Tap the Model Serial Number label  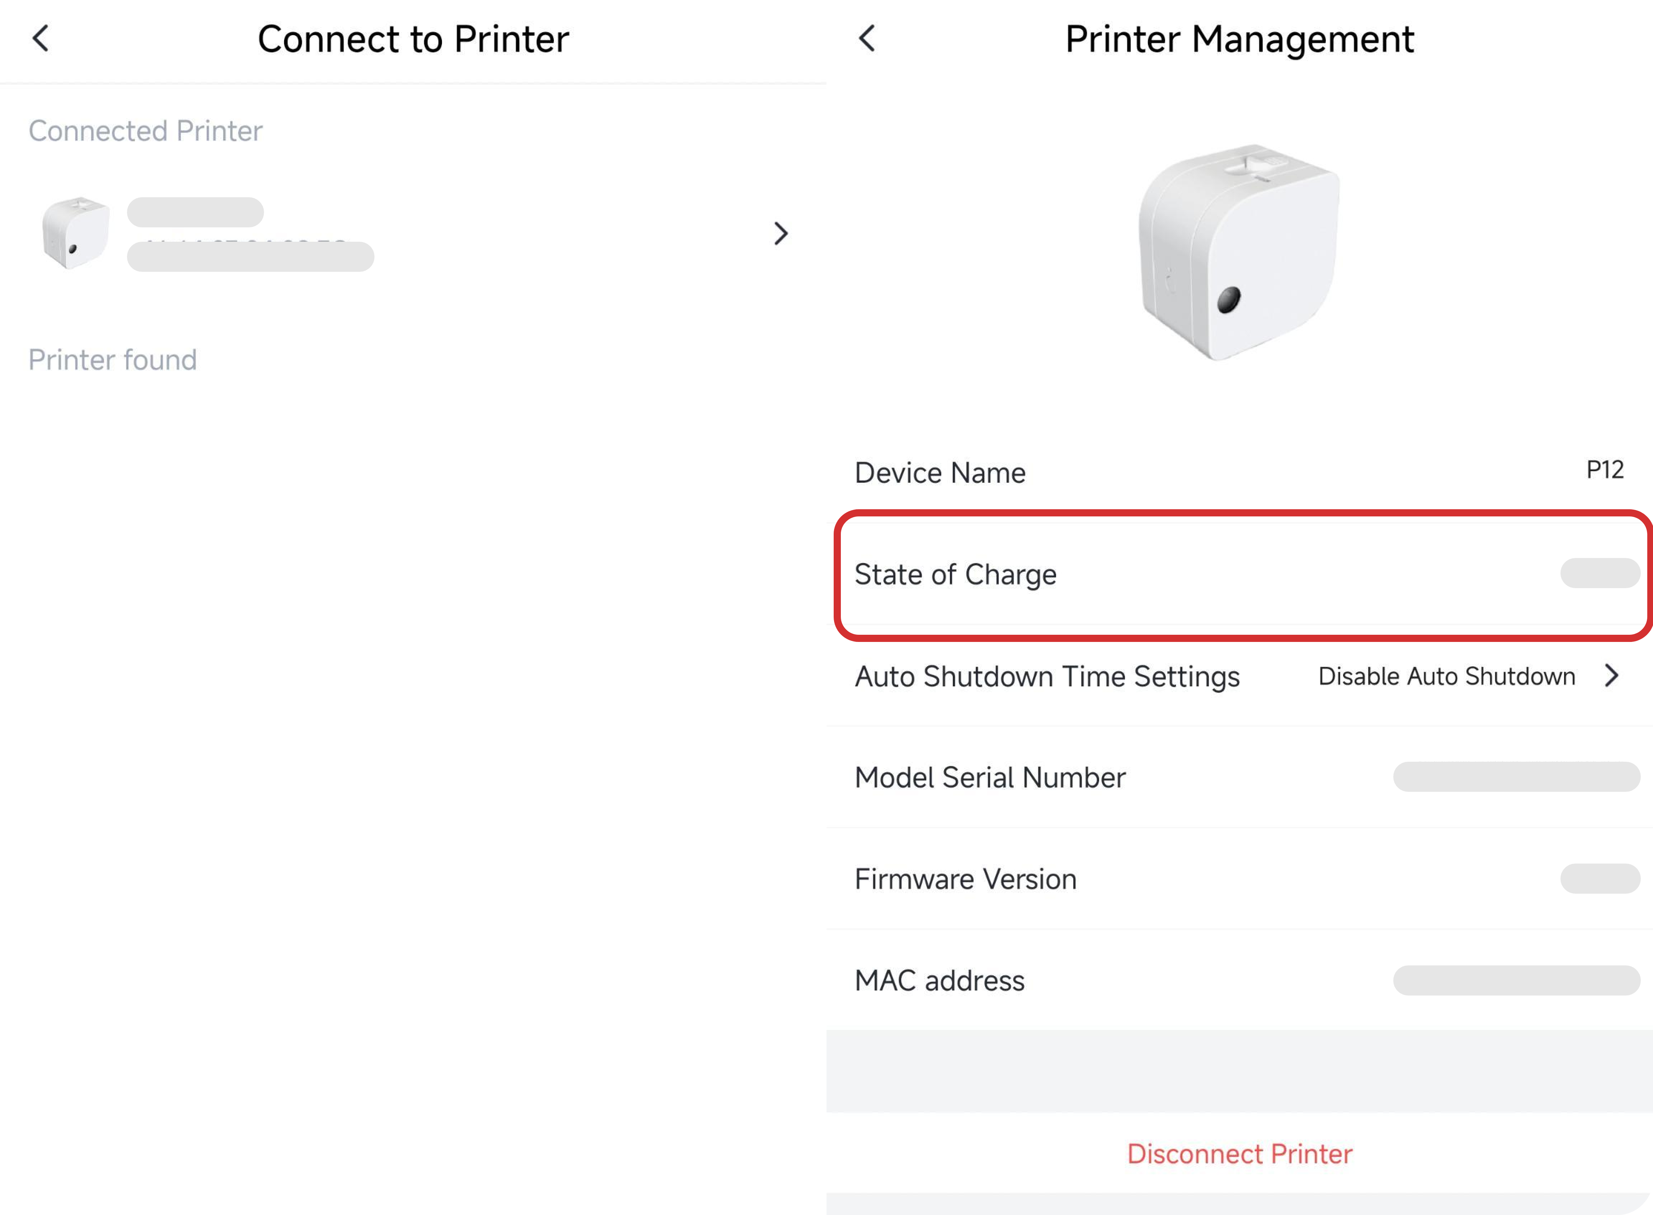click(x=989, y=777)
